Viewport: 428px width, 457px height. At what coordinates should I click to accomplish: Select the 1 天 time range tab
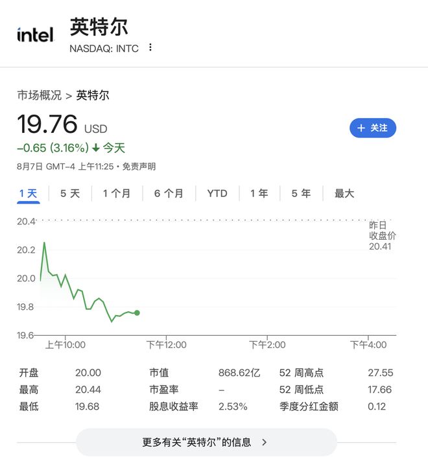29,193
